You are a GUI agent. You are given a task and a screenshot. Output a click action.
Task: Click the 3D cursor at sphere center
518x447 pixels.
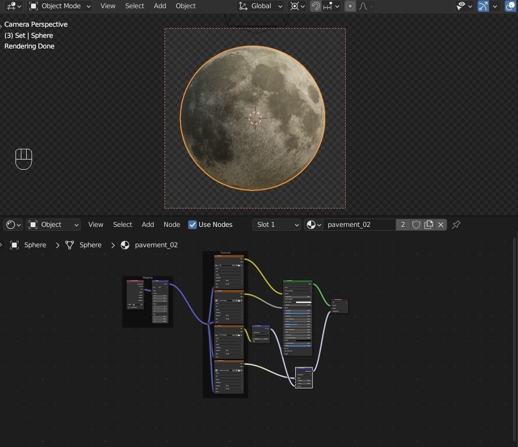[x=255, y=118]
